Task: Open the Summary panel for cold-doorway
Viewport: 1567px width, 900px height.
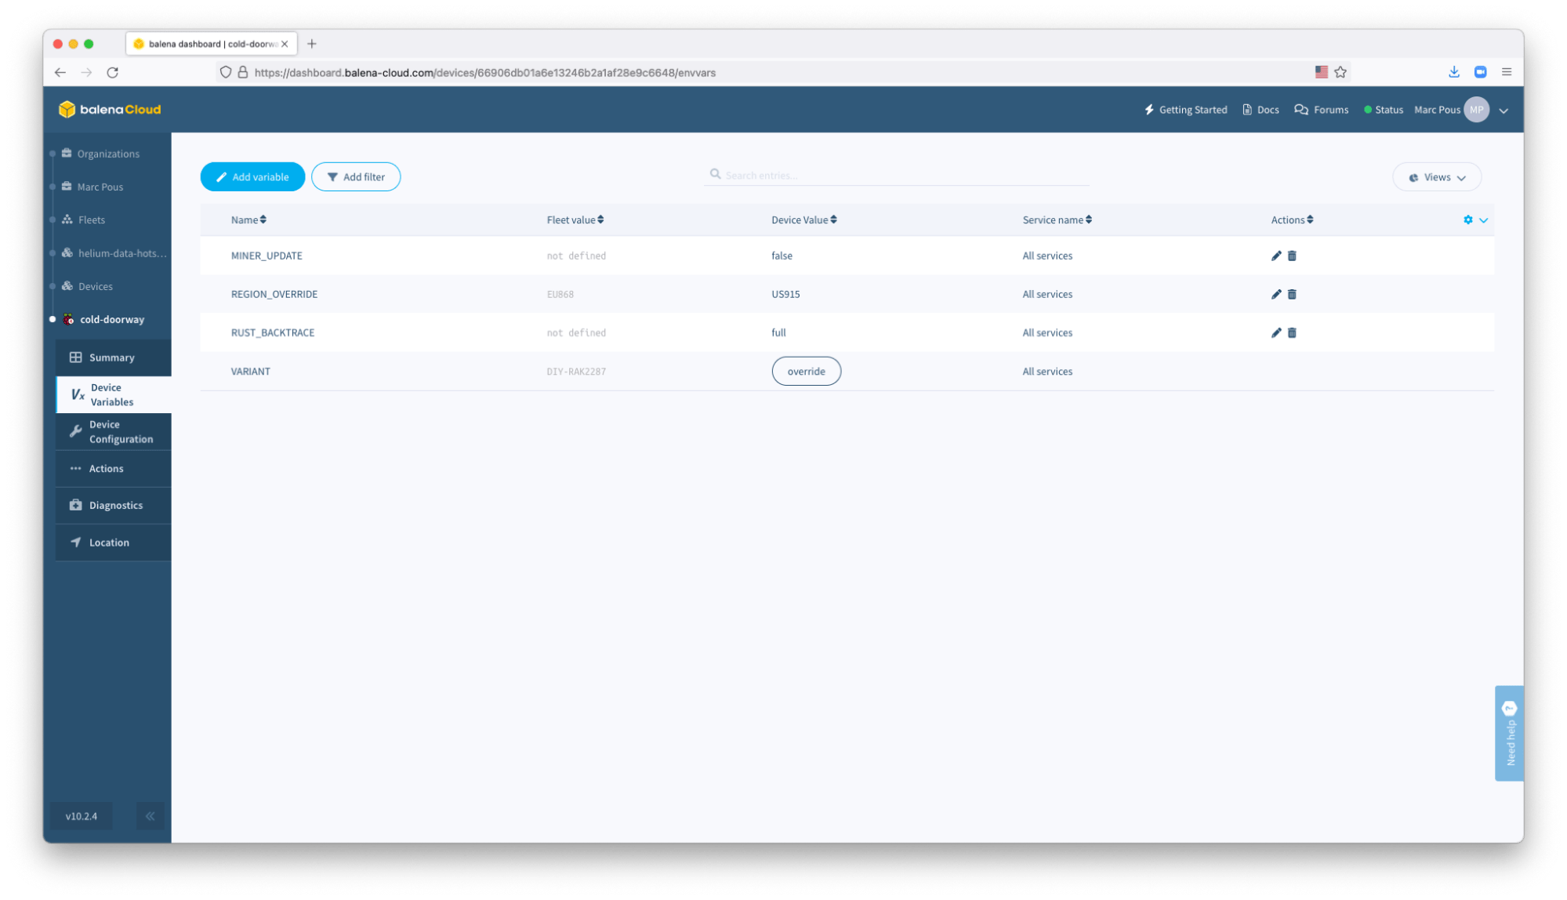Action: 111,357
